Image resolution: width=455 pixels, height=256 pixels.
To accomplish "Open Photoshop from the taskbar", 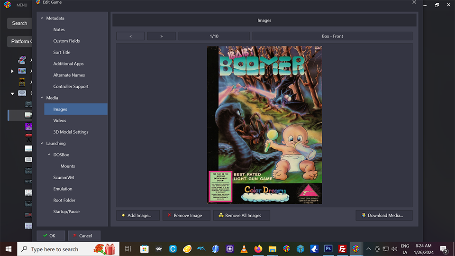I will 328,249.
